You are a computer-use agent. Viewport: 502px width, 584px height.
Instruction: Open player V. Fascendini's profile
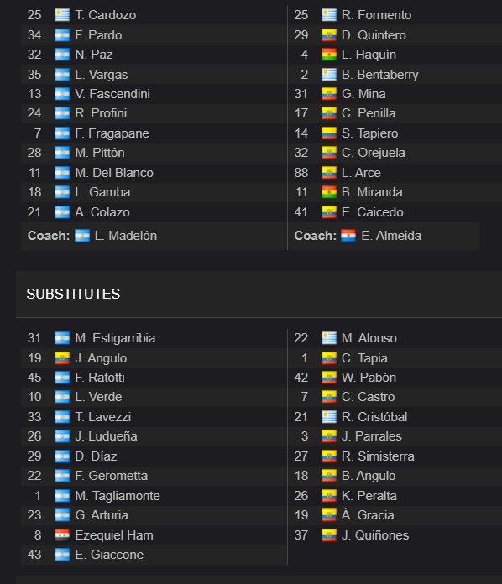pos(112,94)
